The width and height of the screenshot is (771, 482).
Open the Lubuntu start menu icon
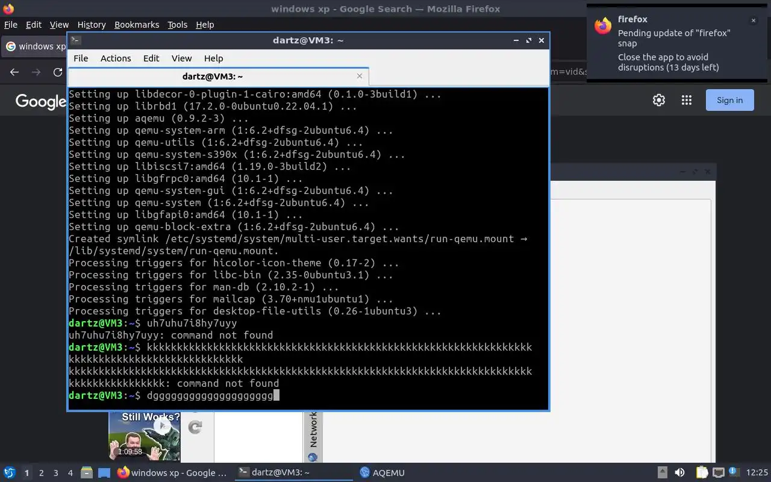point(9,473)
